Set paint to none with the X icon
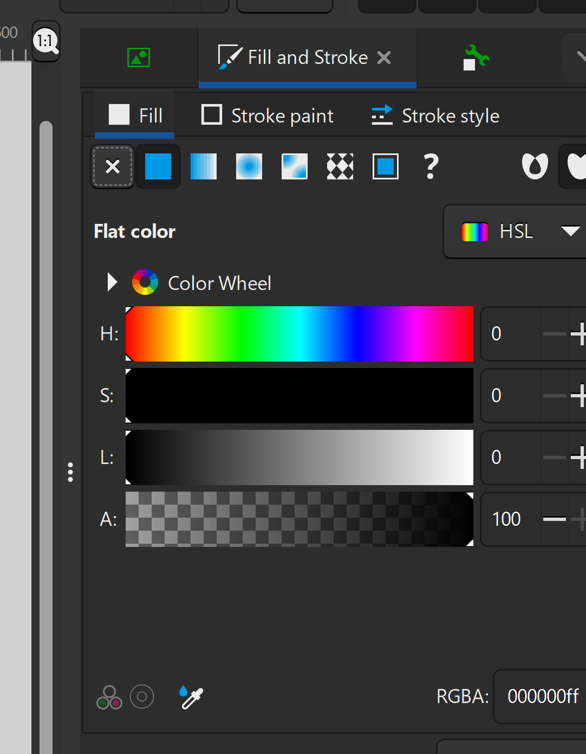 point(112,166)
